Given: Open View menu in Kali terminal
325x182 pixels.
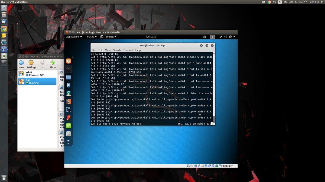Looking at the screenshot, I should [108, 50].
